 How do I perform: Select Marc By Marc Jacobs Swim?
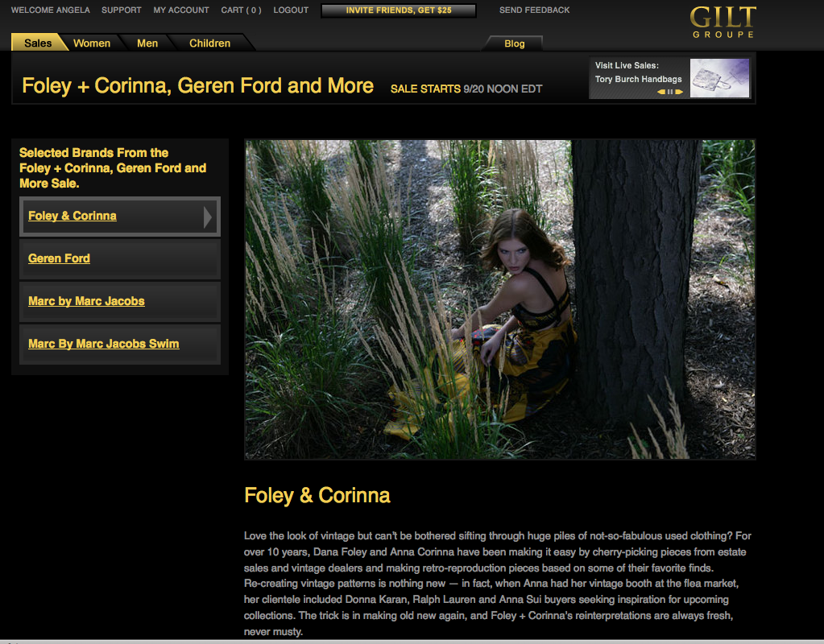point(104,344)
